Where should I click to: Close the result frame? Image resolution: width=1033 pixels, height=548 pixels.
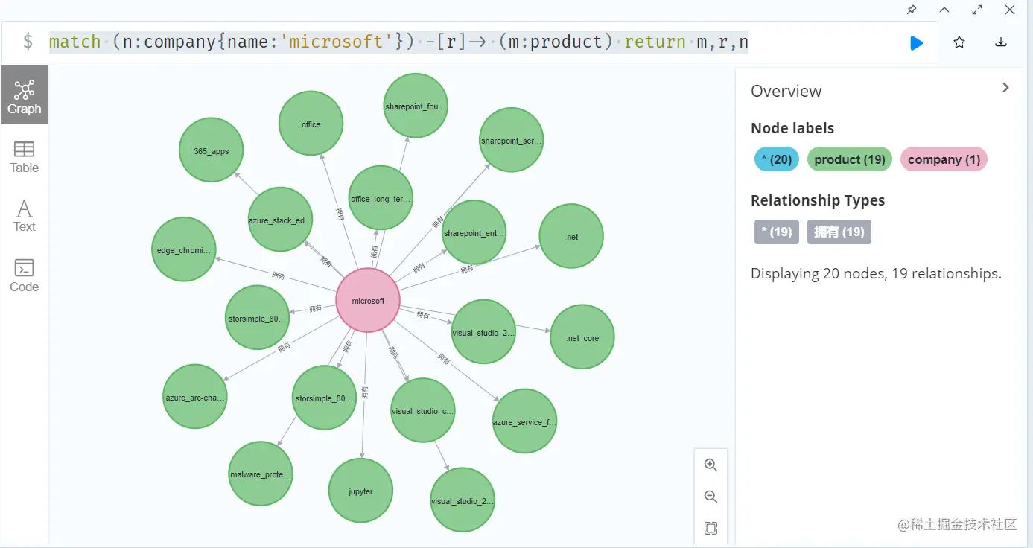click(x=1010, y=10)
